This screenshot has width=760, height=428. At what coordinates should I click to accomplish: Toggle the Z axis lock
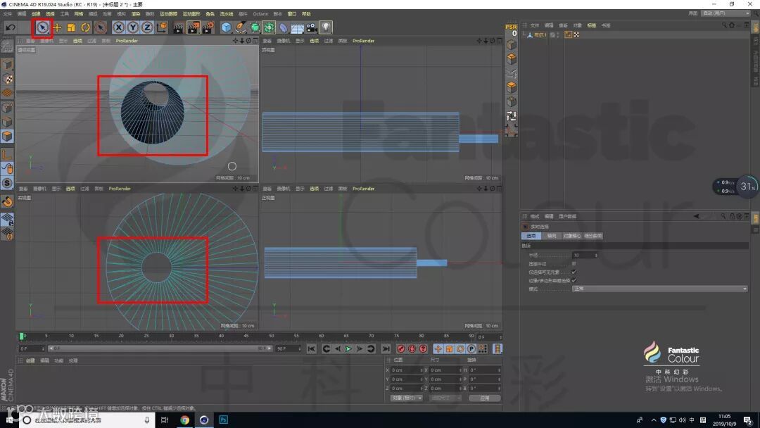pos(147,27)
